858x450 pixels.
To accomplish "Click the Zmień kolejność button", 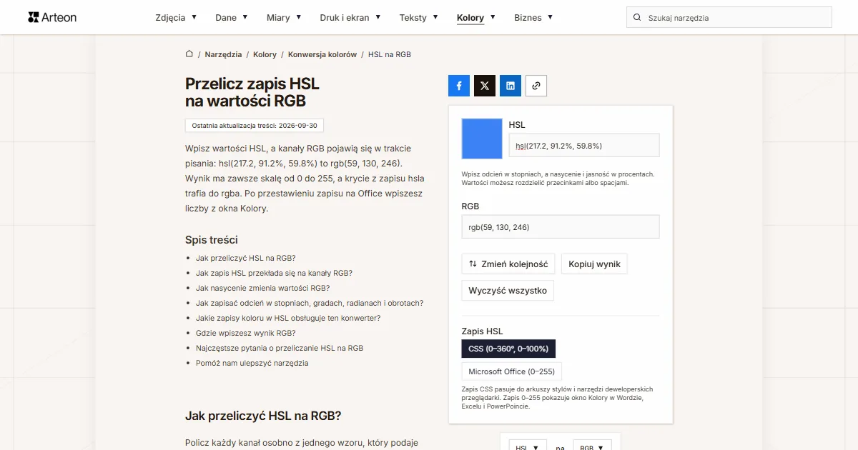I will [x=508, y=264].
